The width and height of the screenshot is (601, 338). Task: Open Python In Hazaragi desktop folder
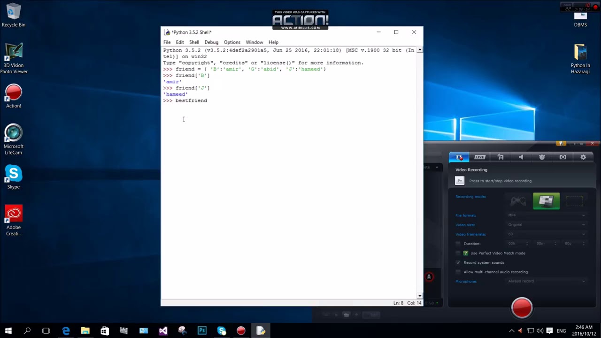[x=580, y=59]
